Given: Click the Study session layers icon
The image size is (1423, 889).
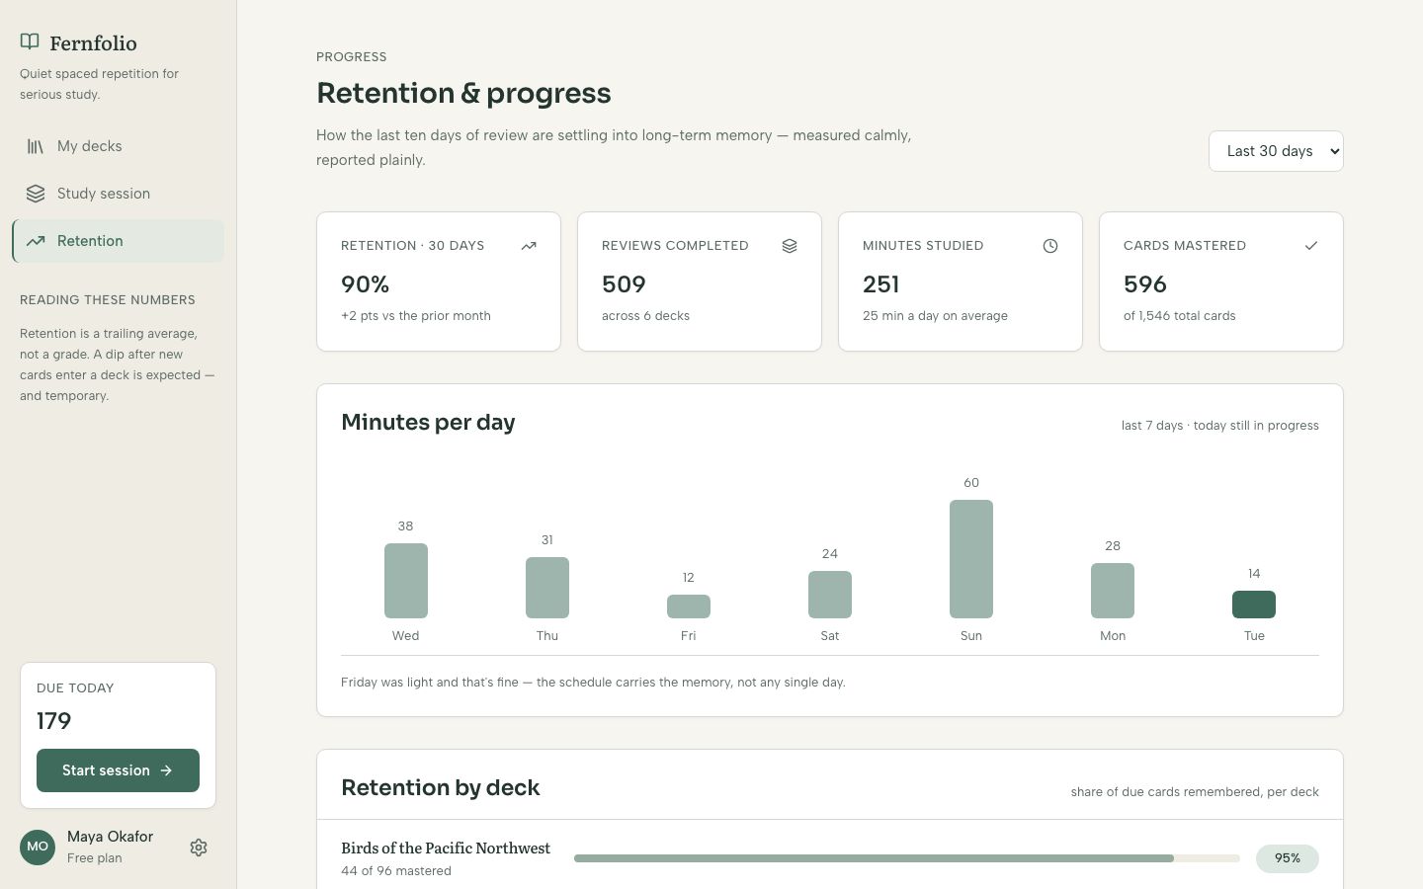Looking at the screenshot, I should [x=36, y=194].
